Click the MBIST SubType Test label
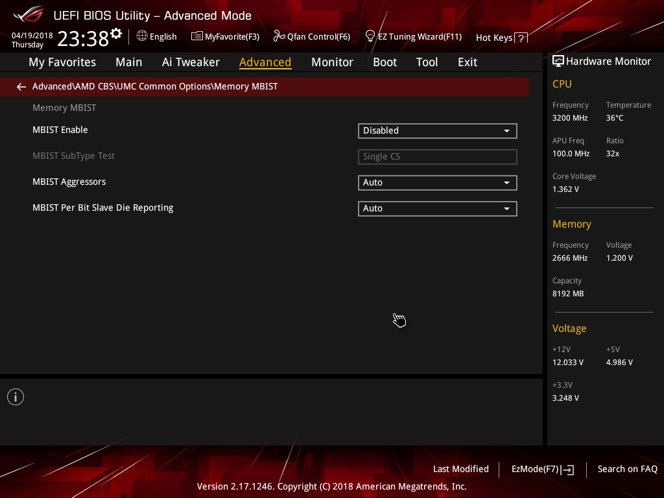664x498 pixels. [73, 156]
